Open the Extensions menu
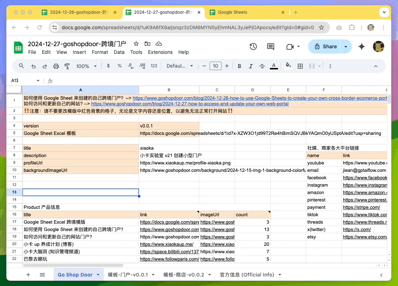Screen dimensions: 398x286 click(161, 52)
